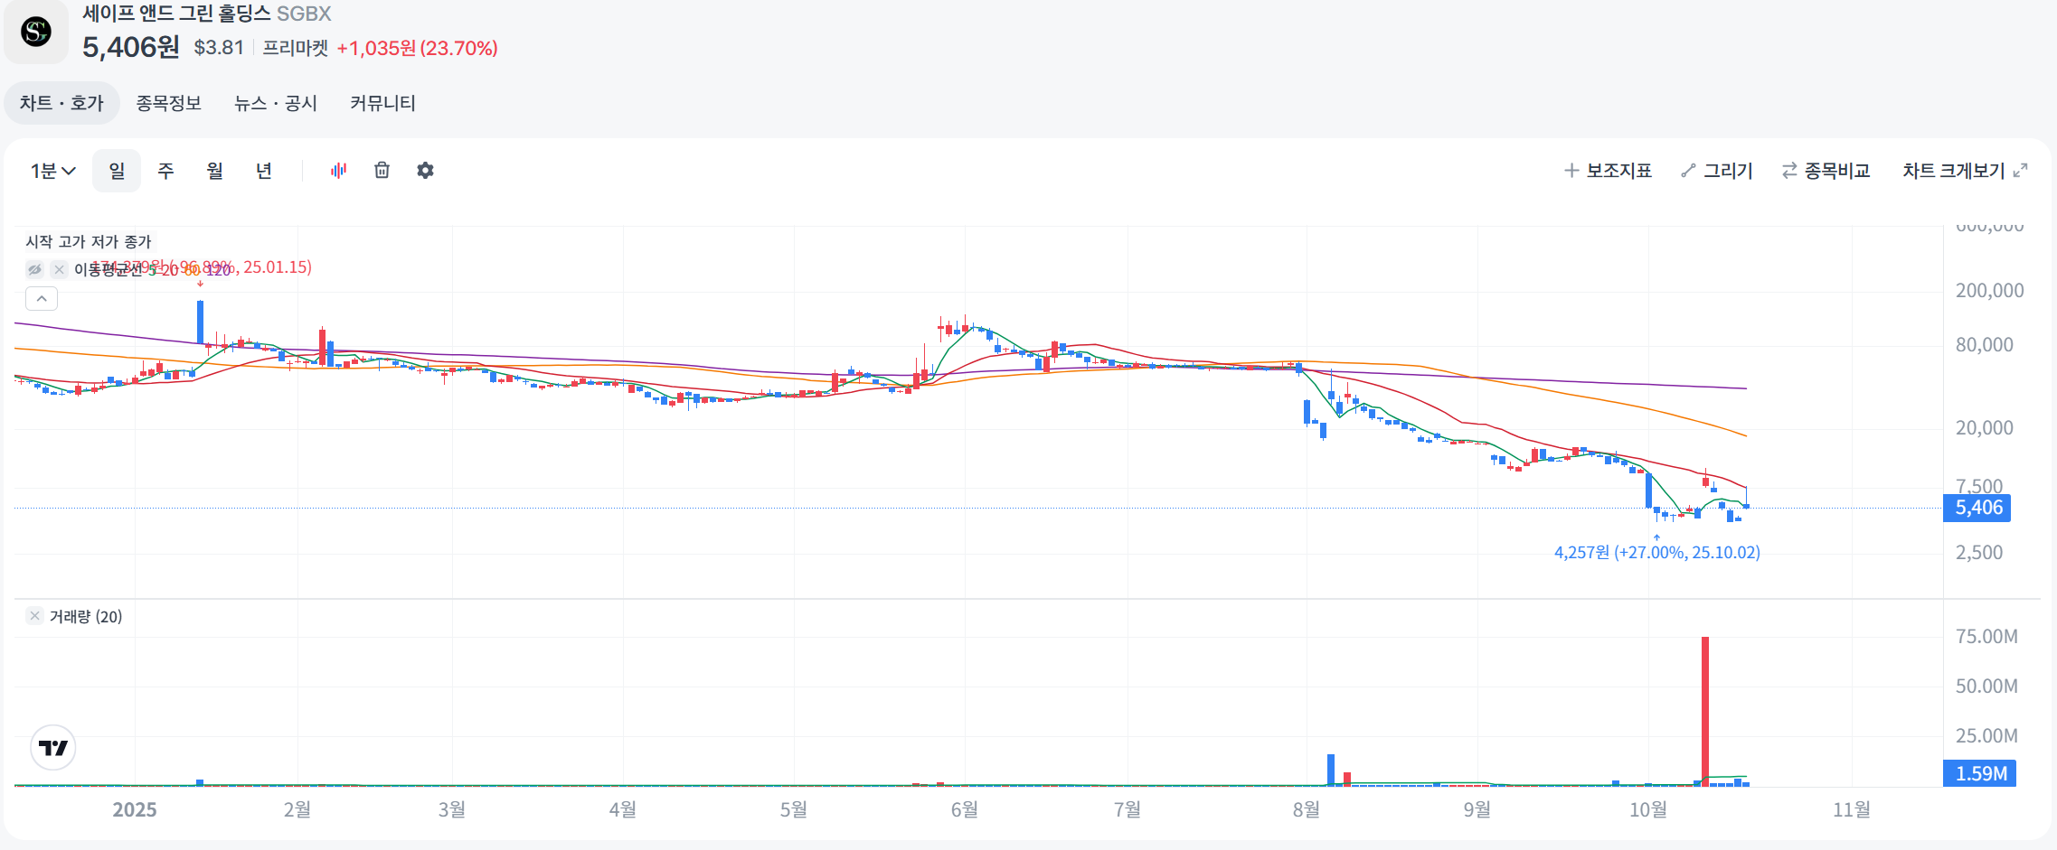Click the TradingView logo badge
Image resolution: width=2057 pixels, height=850 pixels.
pos(53,748)
